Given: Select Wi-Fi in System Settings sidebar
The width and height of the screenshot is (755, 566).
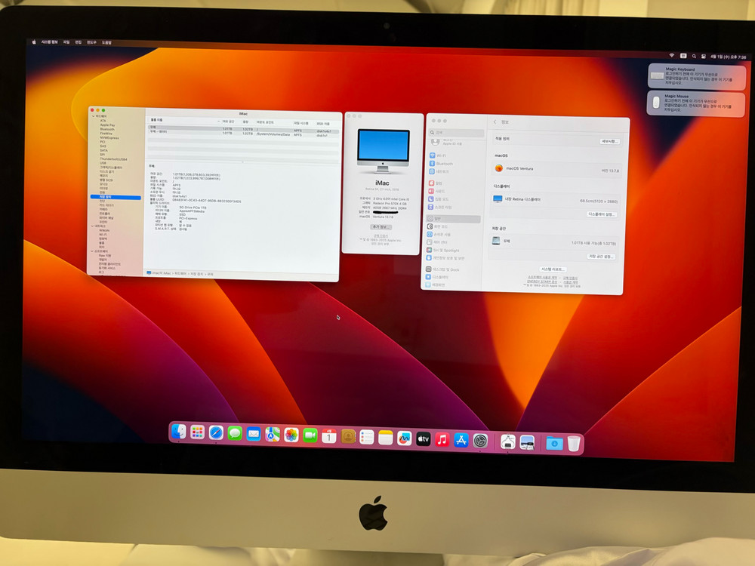Looking at the screenshot, I should (x=441, y=155).
